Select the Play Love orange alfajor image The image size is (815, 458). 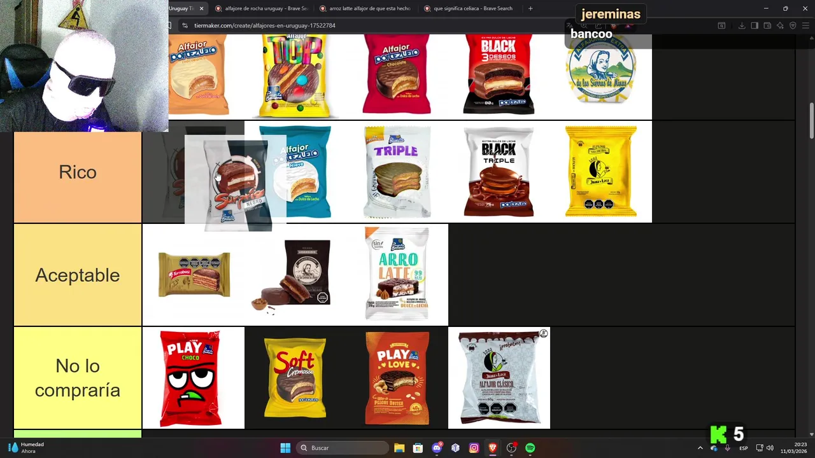397,378
